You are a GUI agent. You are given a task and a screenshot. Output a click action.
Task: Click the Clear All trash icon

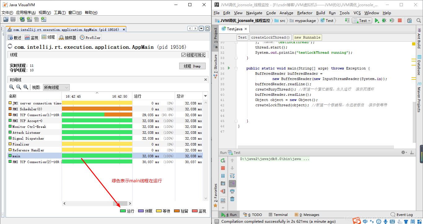pos(232,199)
